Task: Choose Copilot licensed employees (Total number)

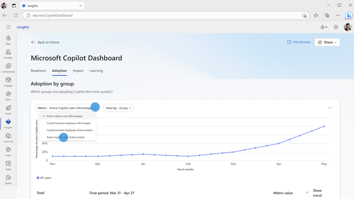Action: click(68, 130)
